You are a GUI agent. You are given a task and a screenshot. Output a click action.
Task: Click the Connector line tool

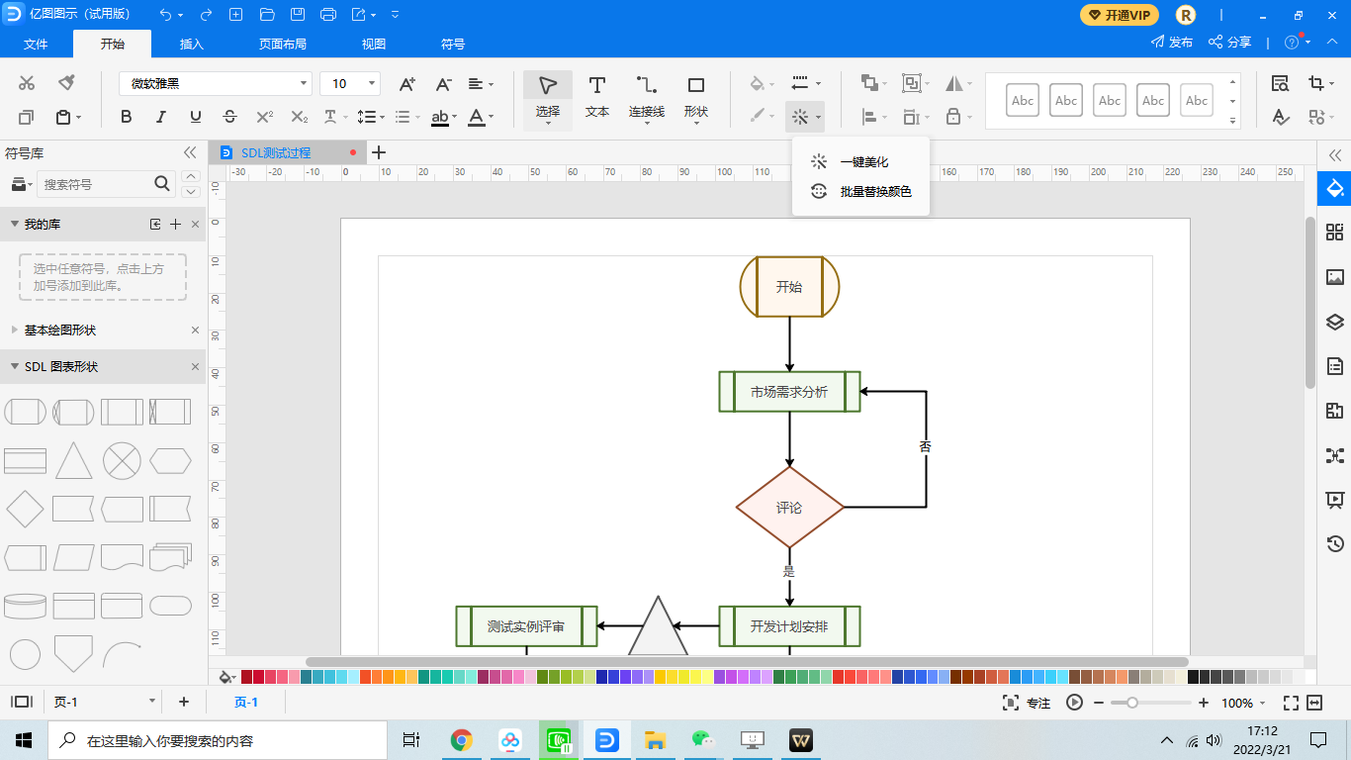pos(646,97)
